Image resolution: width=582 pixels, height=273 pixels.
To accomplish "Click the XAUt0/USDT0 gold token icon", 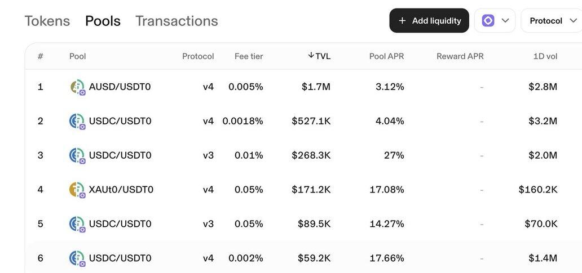I will [77, 190].
